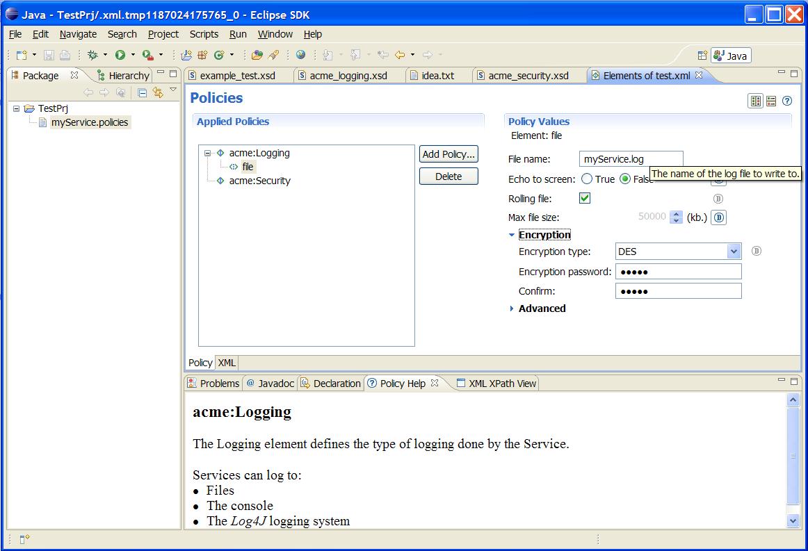Click the New Java Package icon
808x551 pixels.
click(202, 55)
